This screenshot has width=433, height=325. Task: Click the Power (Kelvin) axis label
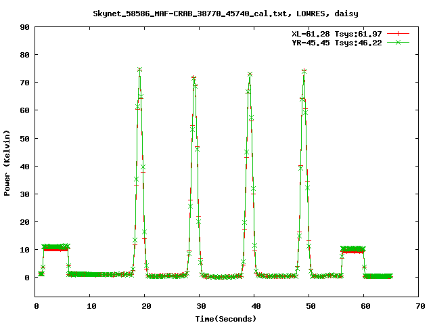(7, 163)
